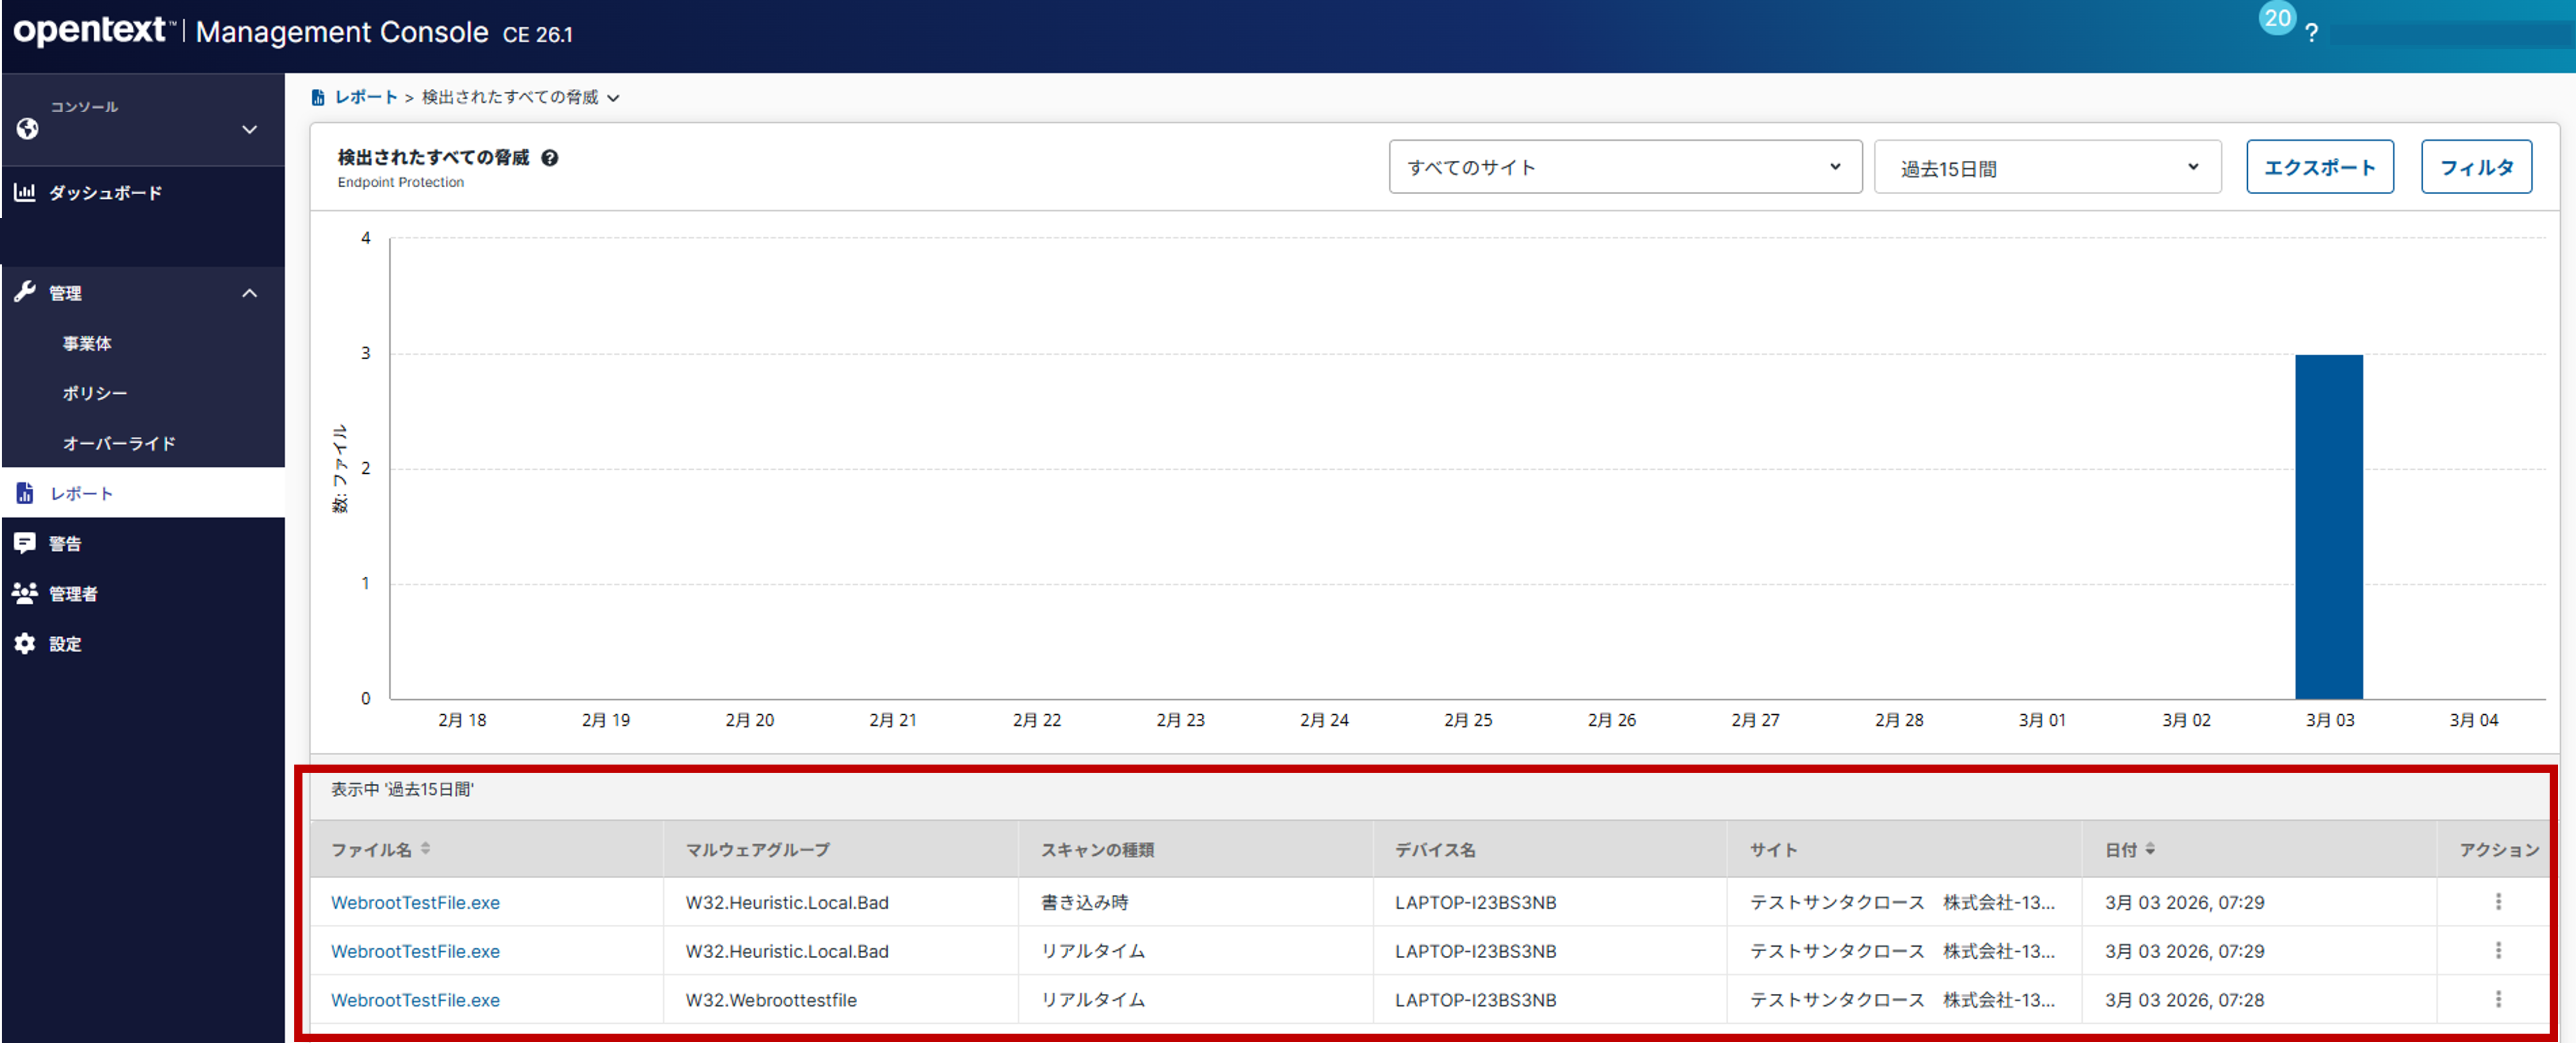
Task: Open the notifications badge showing 20
Action: (2277, 18)
